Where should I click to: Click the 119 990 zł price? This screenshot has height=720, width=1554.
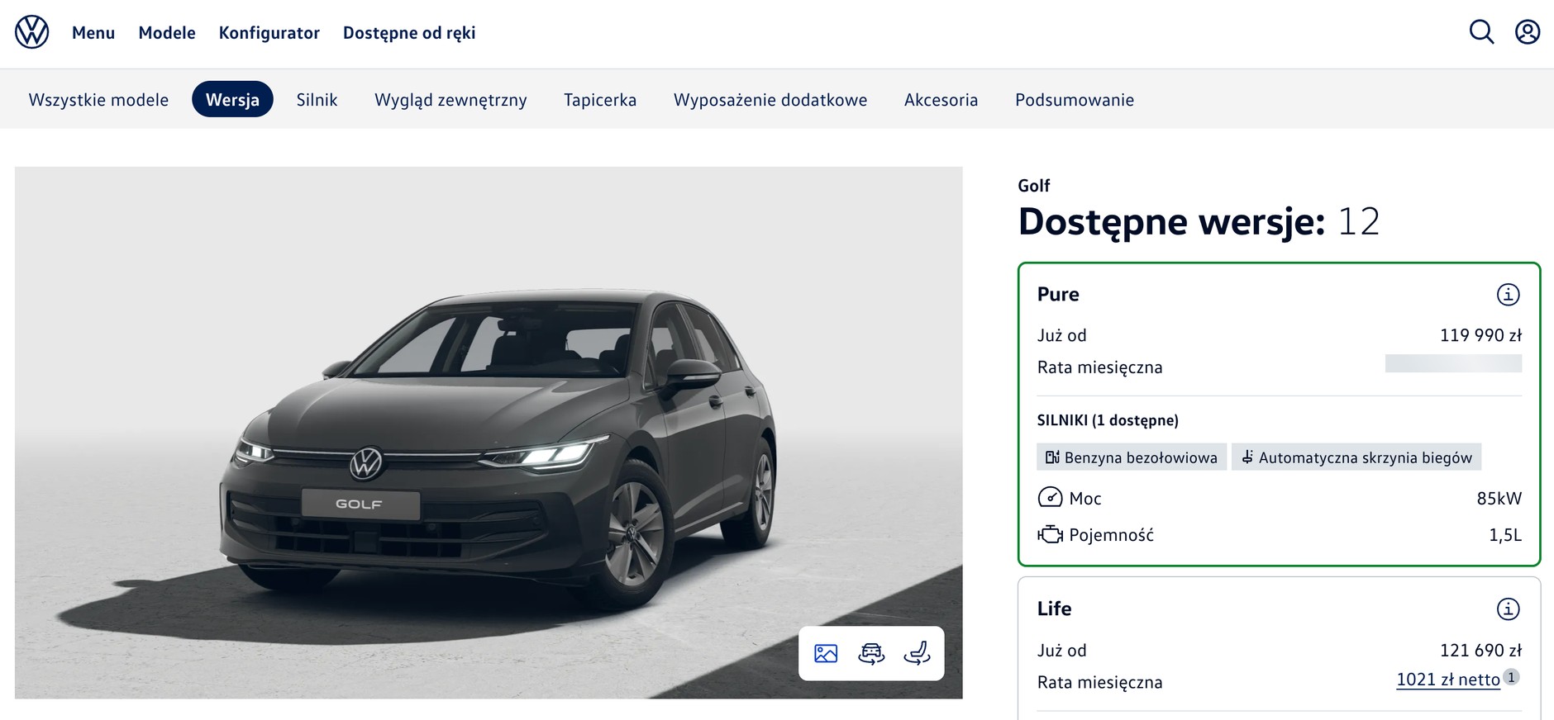click(1480, 335)
